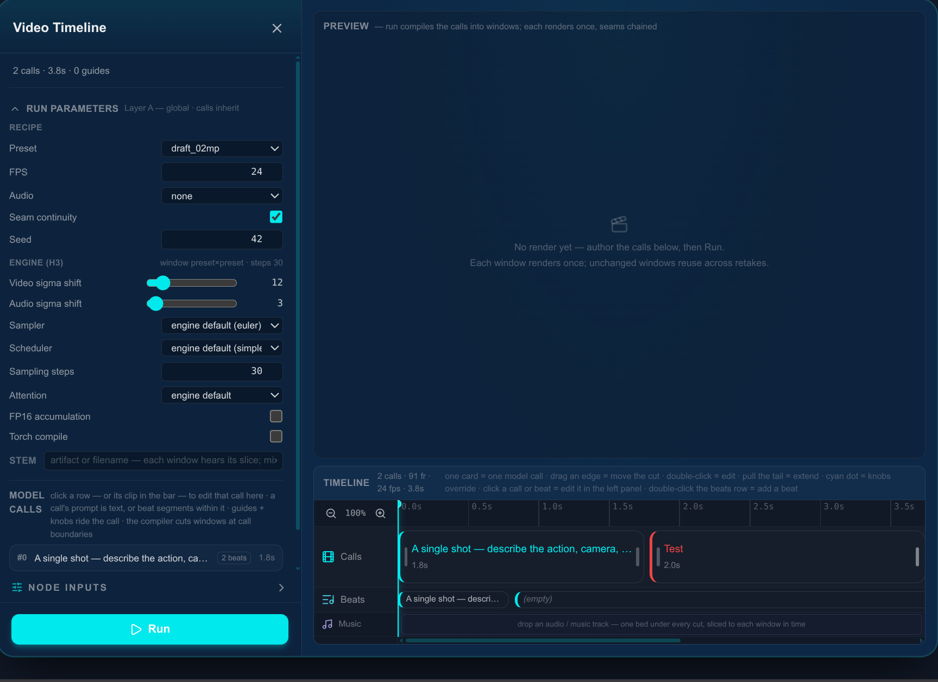Click the 2.5s timeline ruler mark
The height and width of the screenshot is (682, 938).
click(x=763, y=507)
